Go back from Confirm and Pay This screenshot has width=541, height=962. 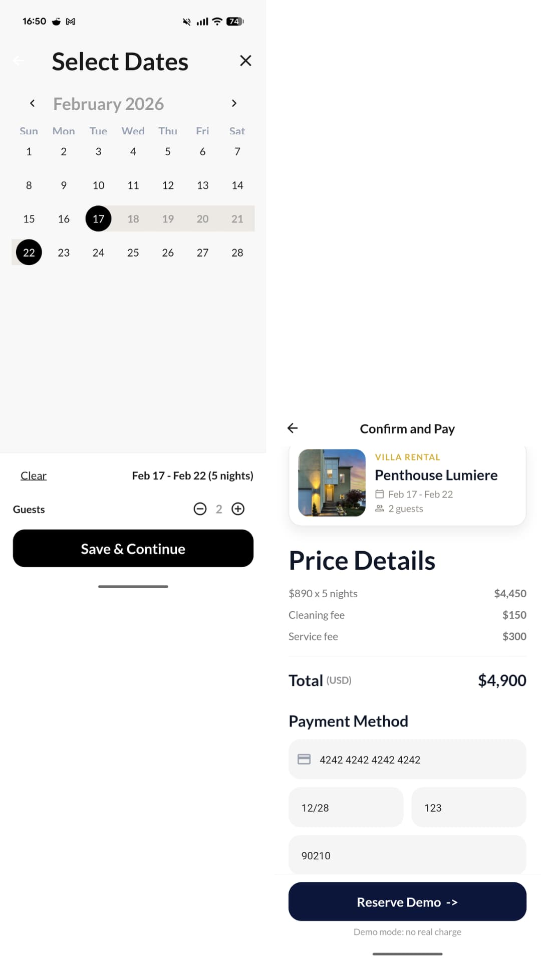point(293,428)
